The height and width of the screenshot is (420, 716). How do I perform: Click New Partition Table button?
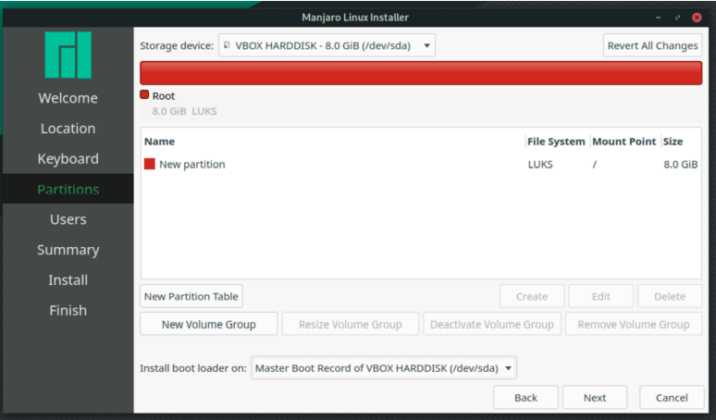(x=191, y=296)
